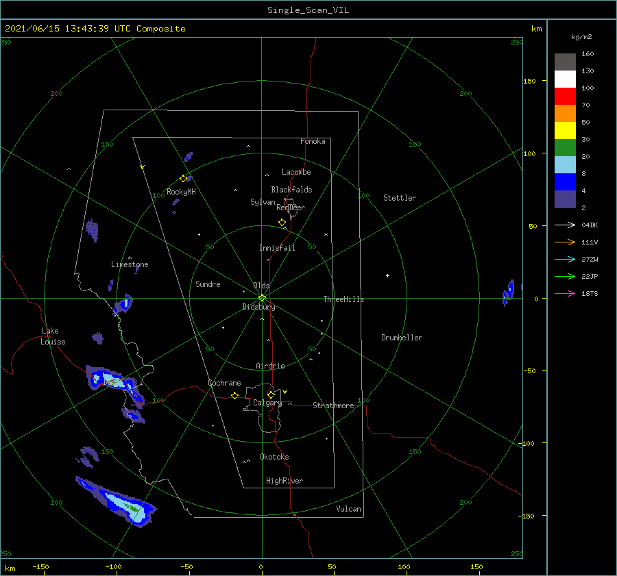Click the green 20-30 legend swatch
This screenshot has width=617, height=576.
[565, 148]
